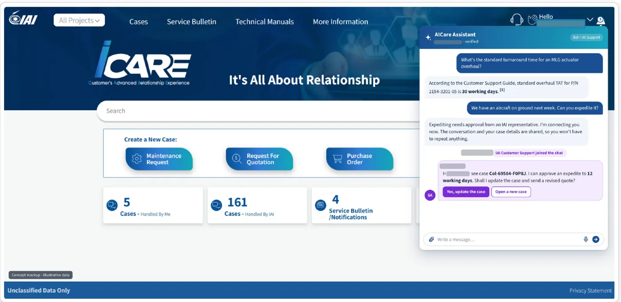This screenshot has height=302, width=621.
Task: Attach a file with the paperclip icon
Action: click(431, 240)
